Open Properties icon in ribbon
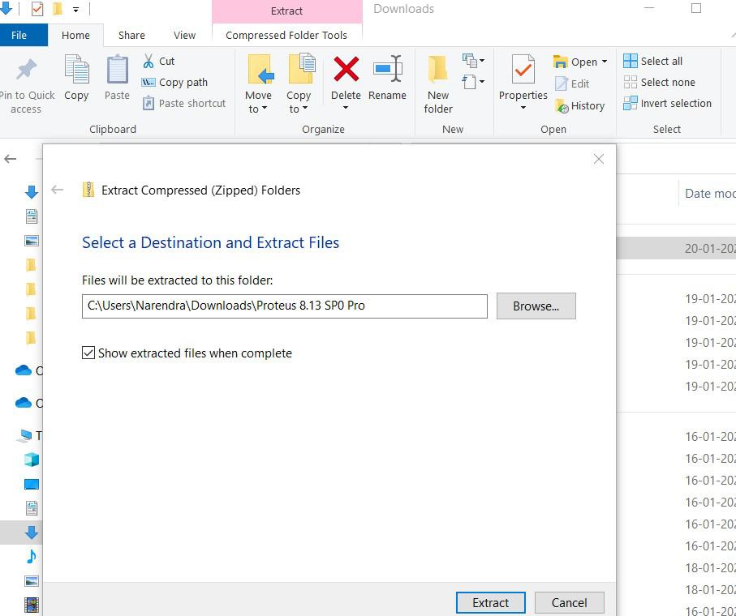736x616 pixels. (x=523, y=71)
